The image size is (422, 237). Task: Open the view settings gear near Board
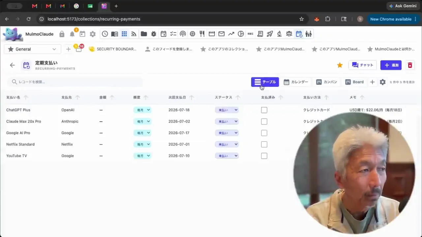[382, 82]
